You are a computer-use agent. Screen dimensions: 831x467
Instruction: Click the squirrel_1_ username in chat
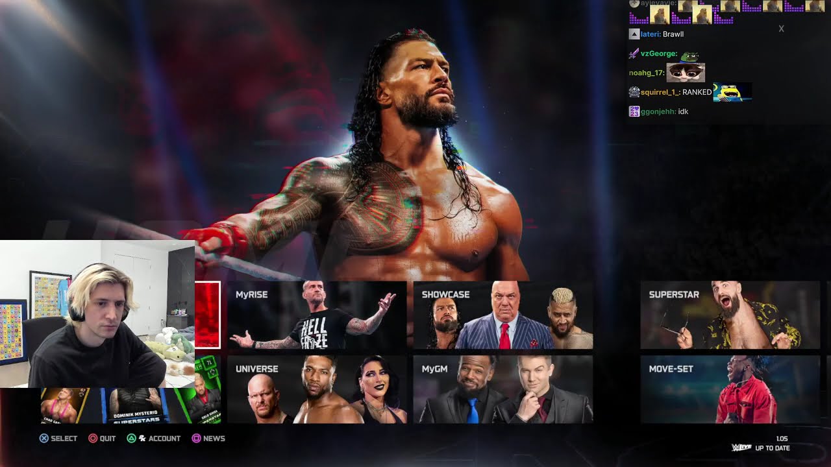(x=660, y=92)
